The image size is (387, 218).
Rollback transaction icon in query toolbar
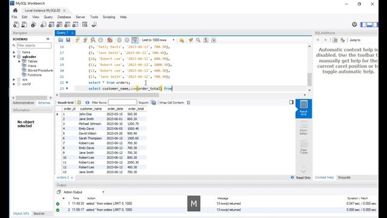(127, 40)
